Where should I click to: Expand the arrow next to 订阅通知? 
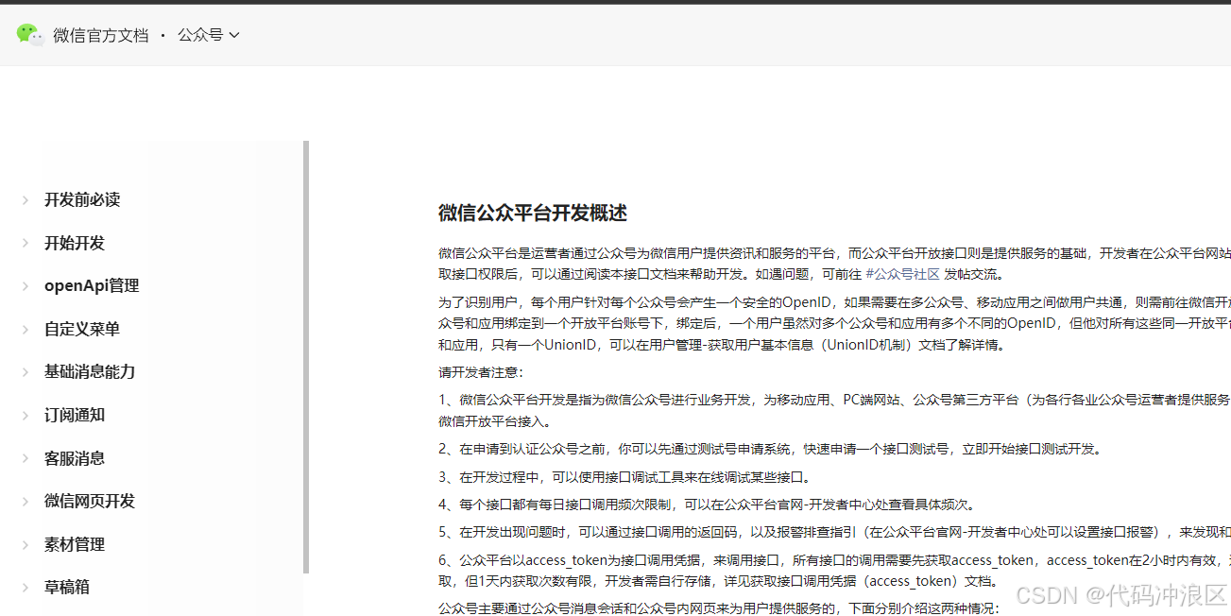pyautogui.click(x=26, y=415)
